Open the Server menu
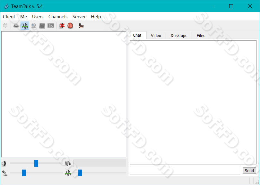Screen dimensions: 260x185 click(x=79, y=17)
